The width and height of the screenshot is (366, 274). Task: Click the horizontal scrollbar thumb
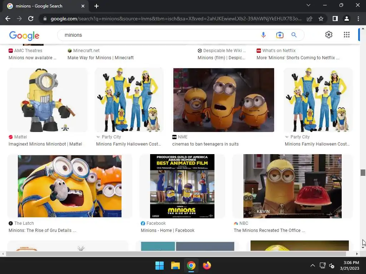pos(176,254)
